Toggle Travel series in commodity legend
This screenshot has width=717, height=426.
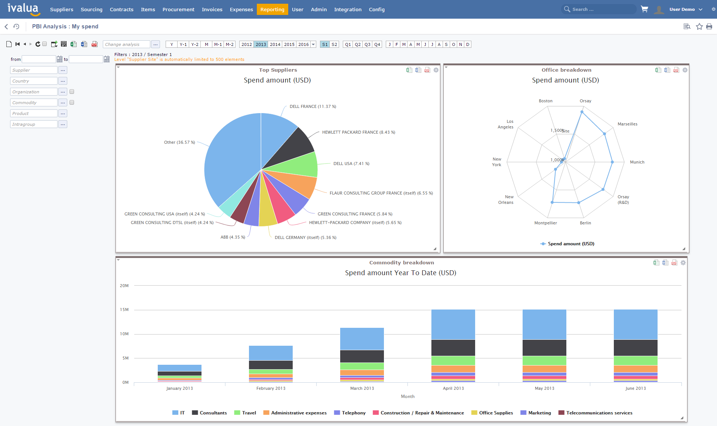pyautogui.click(x=245, y=413)
